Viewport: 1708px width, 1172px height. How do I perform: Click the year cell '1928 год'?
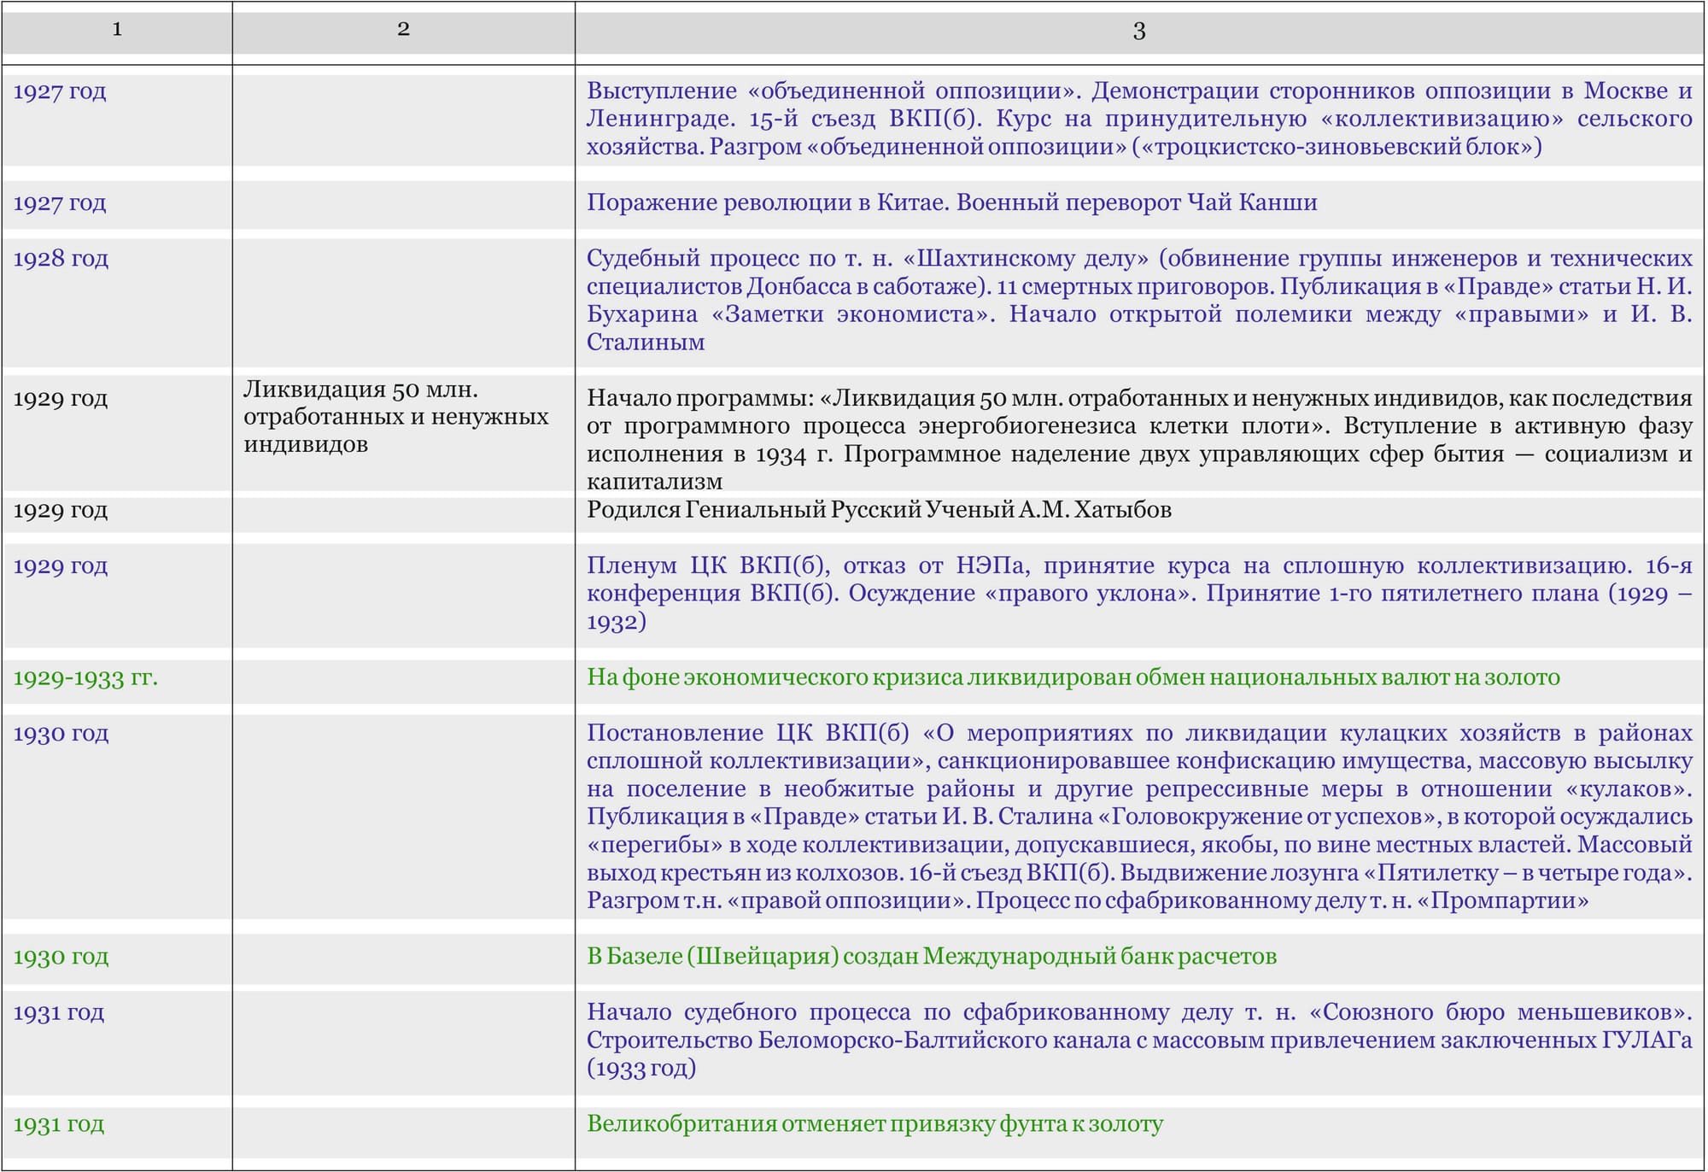61,259
